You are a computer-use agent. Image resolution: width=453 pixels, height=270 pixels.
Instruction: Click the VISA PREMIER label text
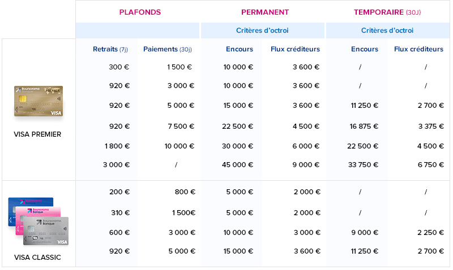pos(37,134)
